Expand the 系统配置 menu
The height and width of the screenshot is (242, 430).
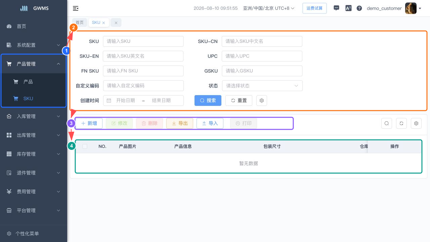34,45
